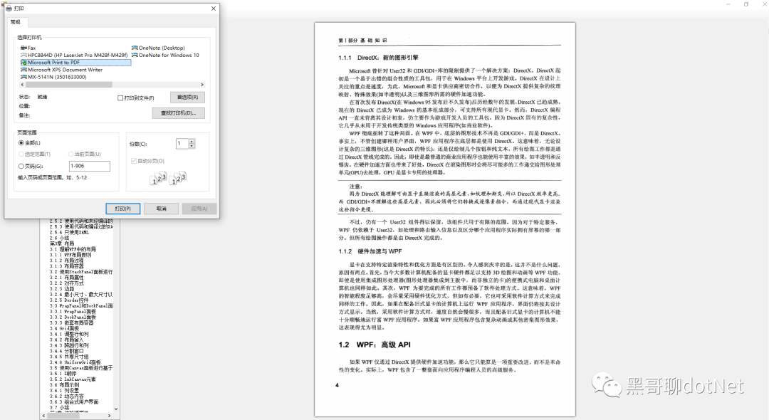Choose OneNote (Desktop) printer
The width and height of the screenshot is (769, 420).
158,48
